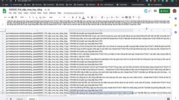Open merge cells dropdown arrow
This screenshot has height=100, width=179.
[x=98, y=17]
